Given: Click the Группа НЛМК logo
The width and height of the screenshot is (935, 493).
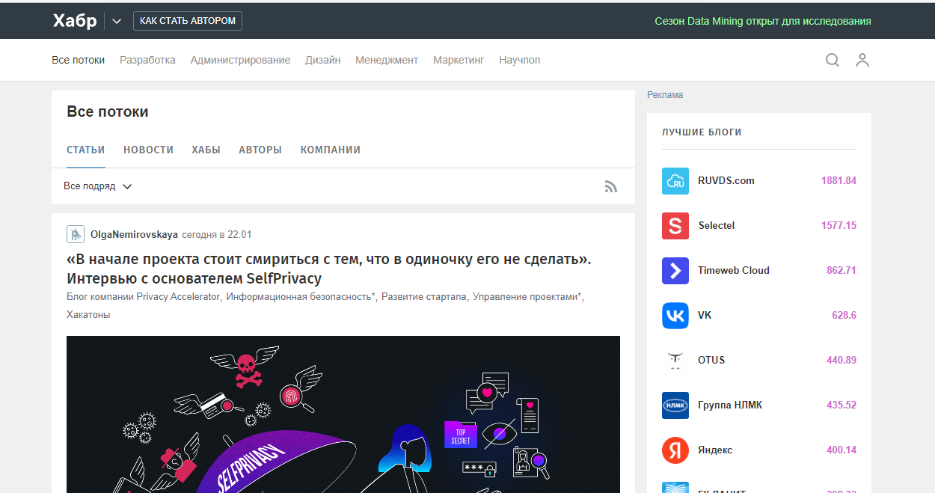Looking at the screenshot, I should [x=675, y=405].
